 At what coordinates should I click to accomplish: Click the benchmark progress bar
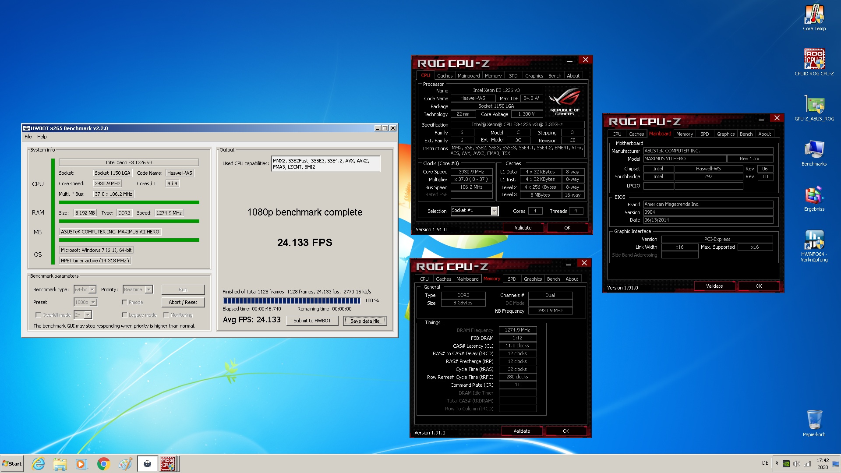click(291, 301)
